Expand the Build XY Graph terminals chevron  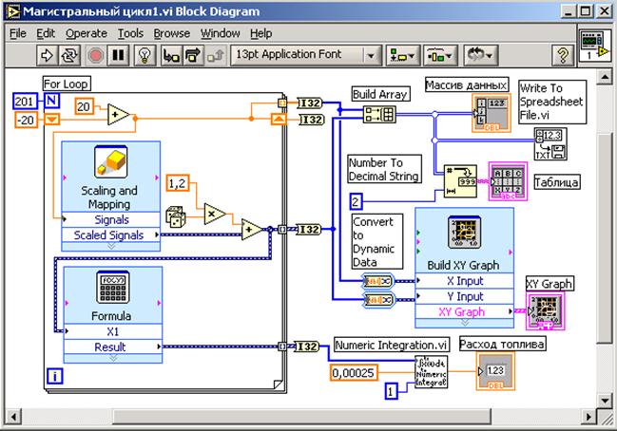tap(464, 323)
